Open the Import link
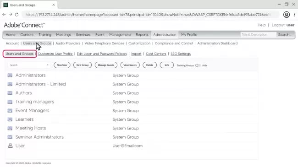The width and height of the screenshot is (298, 167). pyautogui.click(x=136, y=54)
